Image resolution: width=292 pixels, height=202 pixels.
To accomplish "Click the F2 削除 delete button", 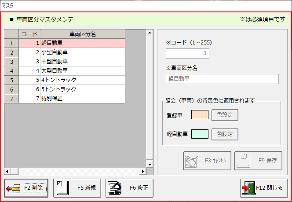I will tap(26, 188).
